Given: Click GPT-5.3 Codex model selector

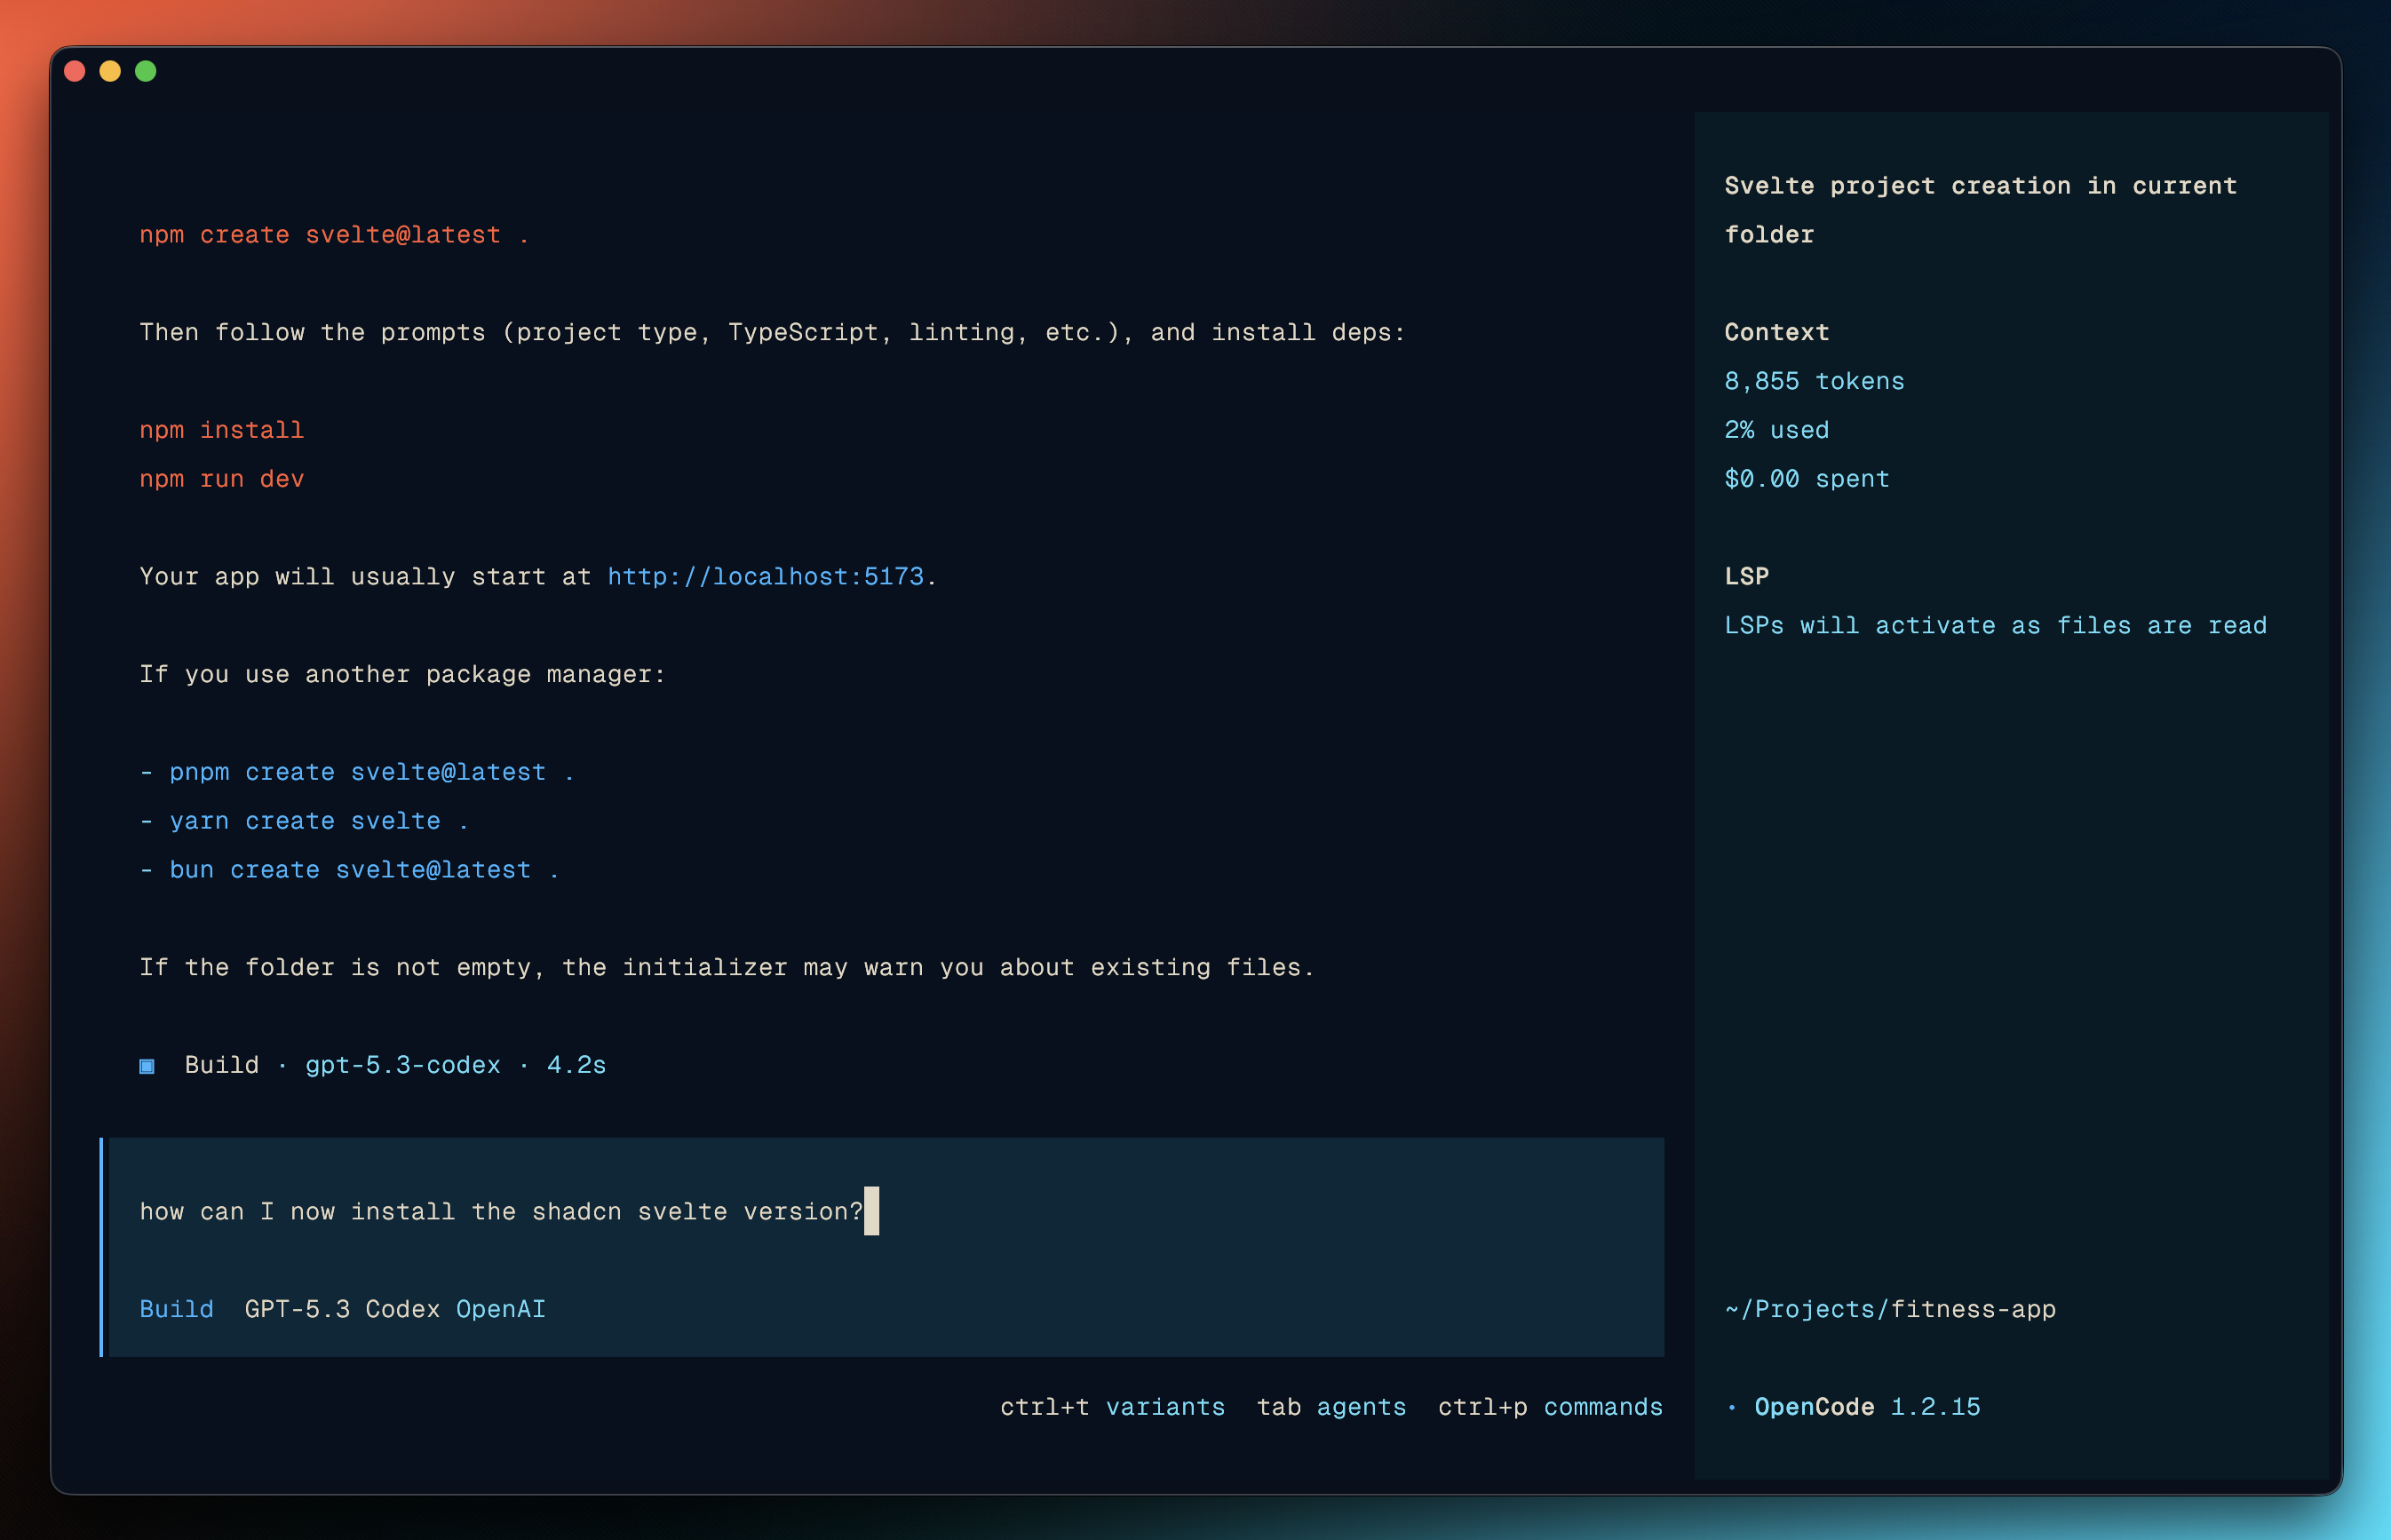Looking at the screenshot, I should [342, 1309].
